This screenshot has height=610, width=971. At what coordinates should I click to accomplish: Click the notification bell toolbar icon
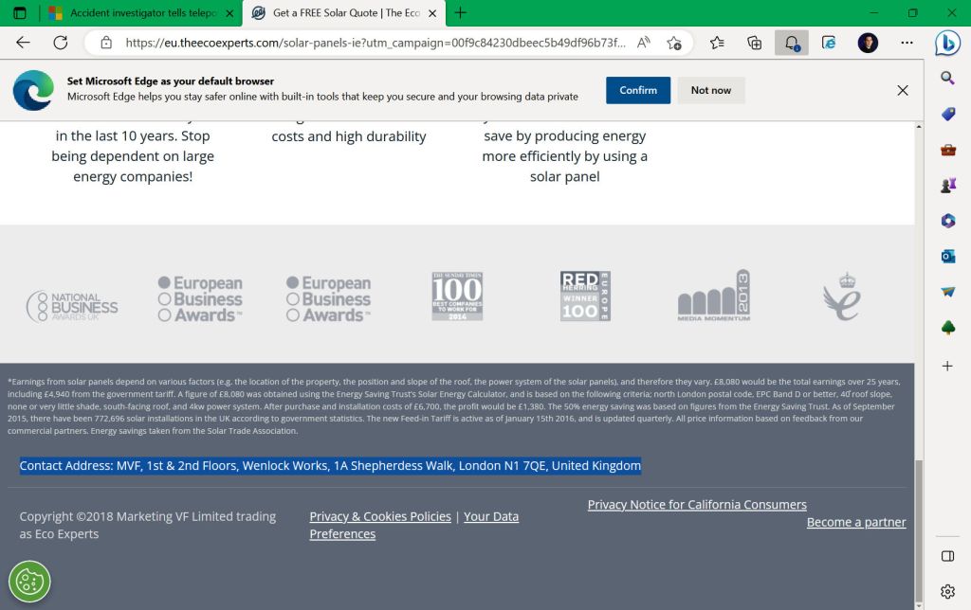coord(791,43)
